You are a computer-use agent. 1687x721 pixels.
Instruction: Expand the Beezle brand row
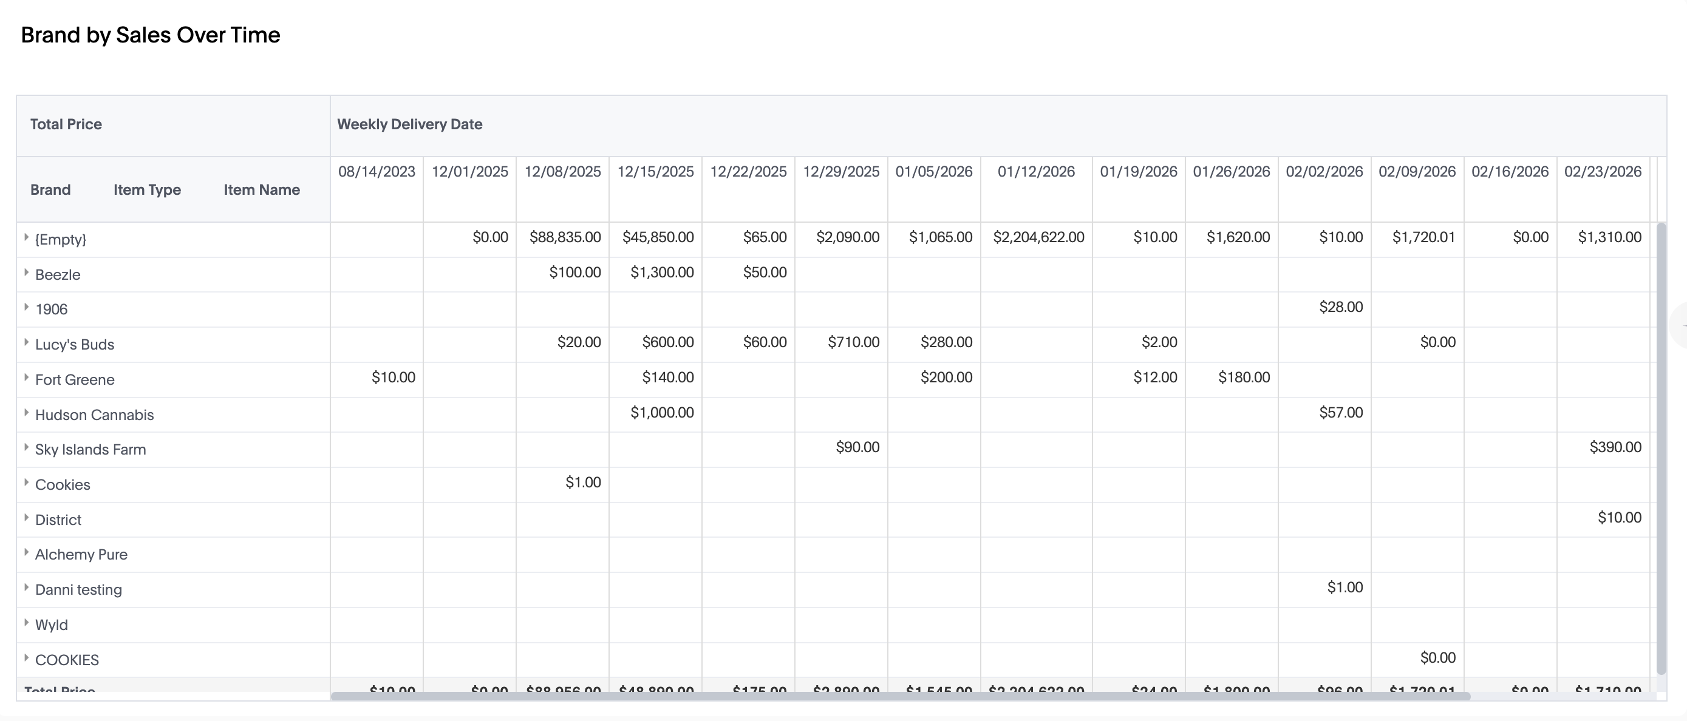point(26,273)
